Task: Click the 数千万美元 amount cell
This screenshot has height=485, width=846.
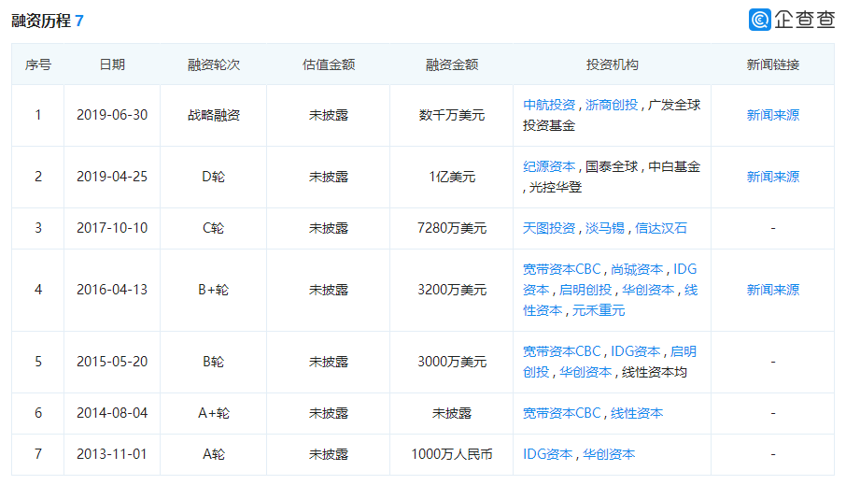Action: click(x=452, y=115)
